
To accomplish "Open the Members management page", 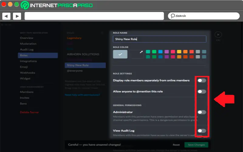I will pos(27,92).
